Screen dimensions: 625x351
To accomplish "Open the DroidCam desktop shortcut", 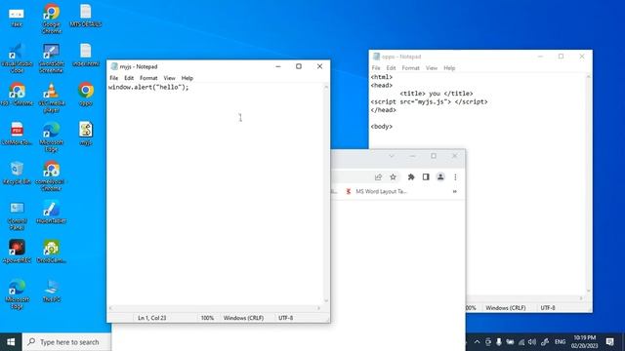I will [52, 252].
